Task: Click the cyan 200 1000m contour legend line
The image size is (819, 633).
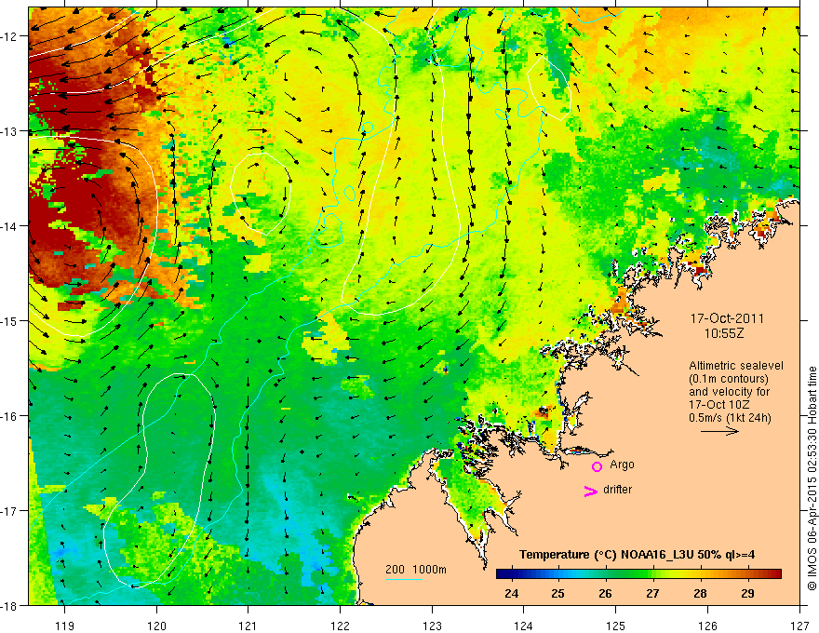Action: tap(404, 579)
